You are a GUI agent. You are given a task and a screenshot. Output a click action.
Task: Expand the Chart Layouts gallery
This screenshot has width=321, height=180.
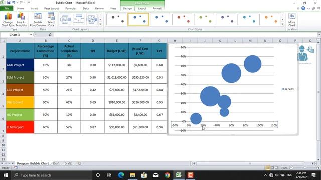pyautogui.click(x=100, y=24)
